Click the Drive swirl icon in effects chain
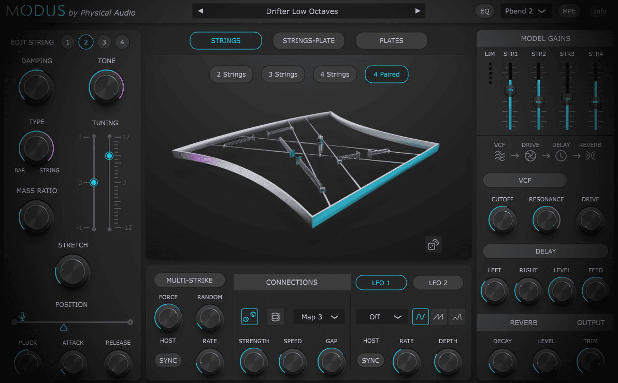Image resolution: width=618 pixels, height=383 pixels. click(x=530, y=156)
